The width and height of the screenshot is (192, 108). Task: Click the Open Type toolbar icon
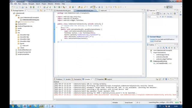click(x=79, y=7)
